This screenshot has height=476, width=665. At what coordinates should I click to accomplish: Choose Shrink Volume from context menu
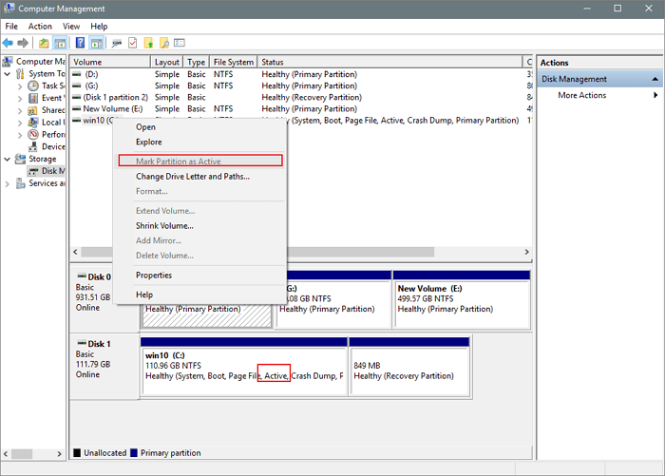(164, 226)
